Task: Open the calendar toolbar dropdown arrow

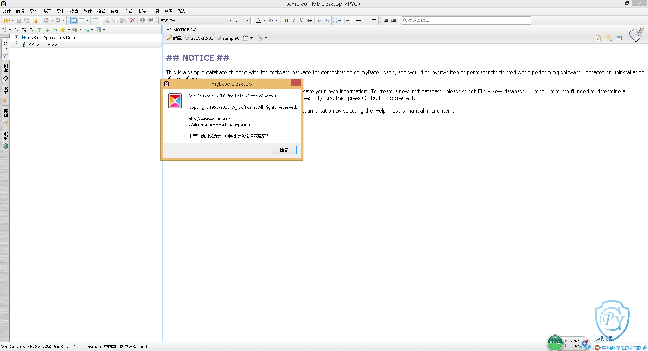Action: 104,30
